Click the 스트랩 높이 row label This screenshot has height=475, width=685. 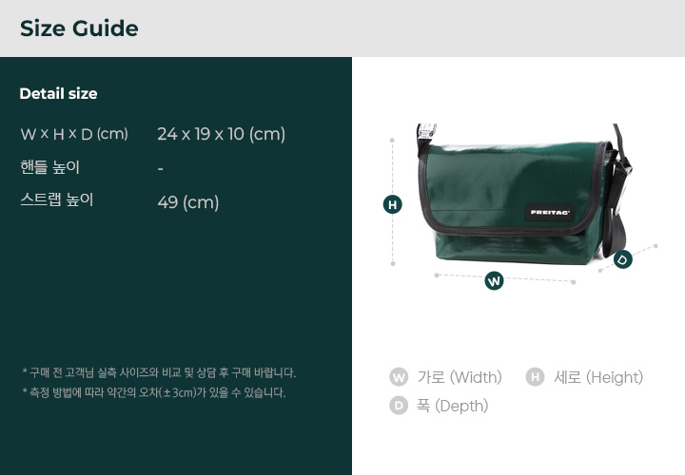[57, 199]
